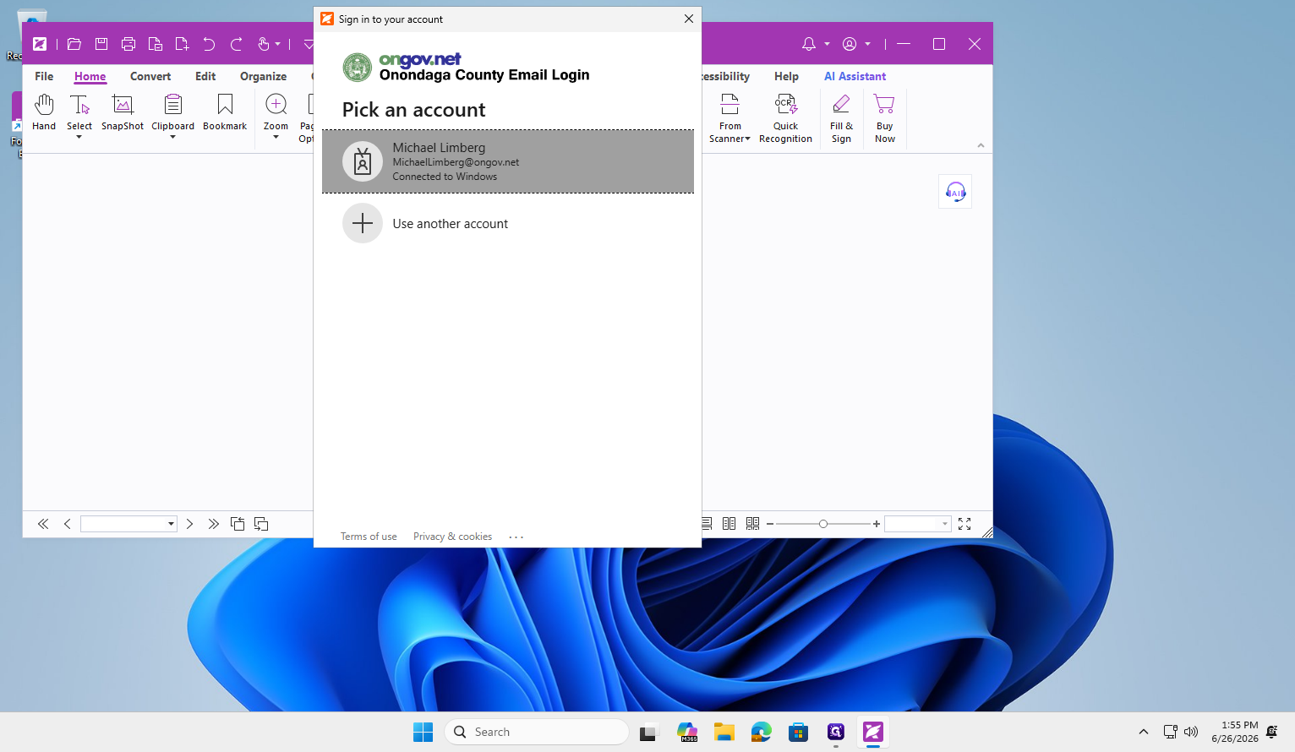Screen dimensions: 1295x752
Task: Choose the Michael Limberg account
Action: (x=508, y=161)
